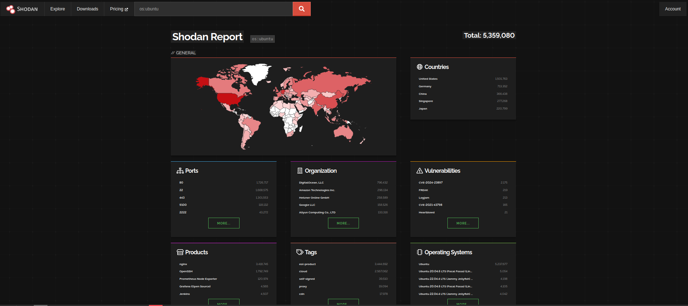Click the SHODAN home text link
The image size is (688, 306).
pyautogui.click(x=27, y=9)
